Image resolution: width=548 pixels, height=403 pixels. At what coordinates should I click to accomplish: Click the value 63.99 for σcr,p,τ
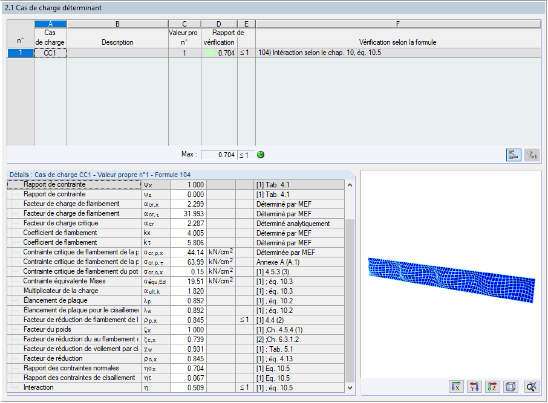coord(188,262)
